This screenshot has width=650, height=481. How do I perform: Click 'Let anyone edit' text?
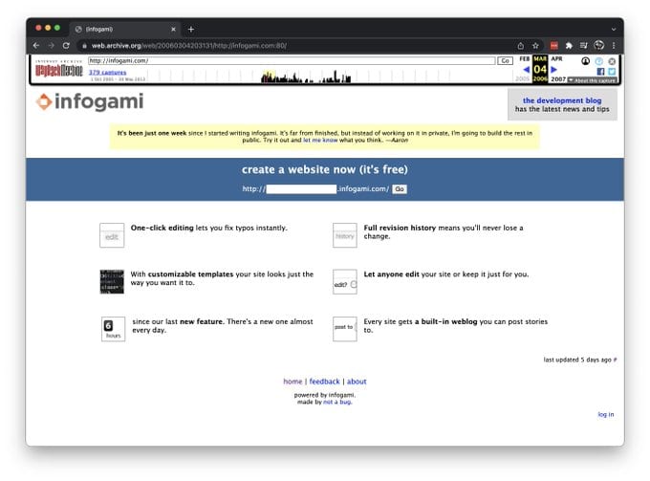point(391,274)
